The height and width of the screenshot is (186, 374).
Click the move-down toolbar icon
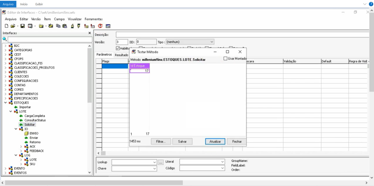coord(79,26)
